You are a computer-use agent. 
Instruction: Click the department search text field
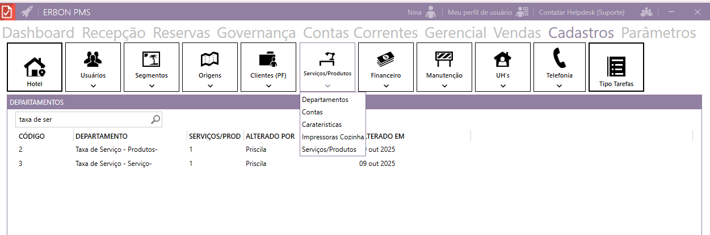tap(82, 119)
